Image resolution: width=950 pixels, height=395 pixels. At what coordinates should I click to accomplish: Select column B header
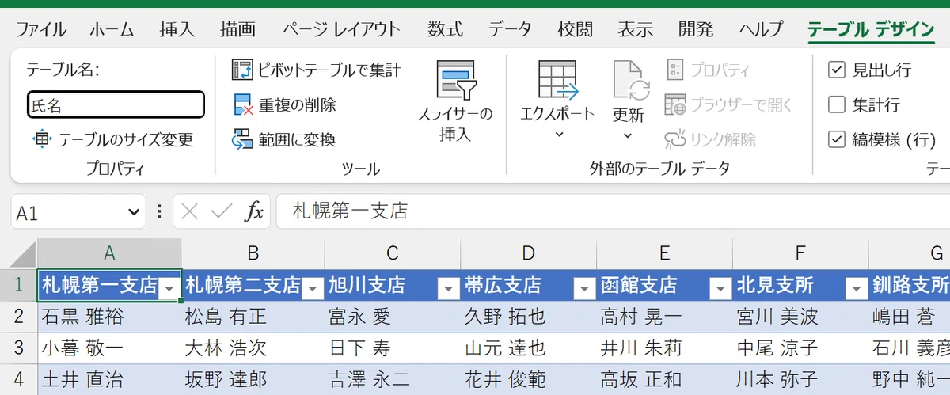click(253, 253)
